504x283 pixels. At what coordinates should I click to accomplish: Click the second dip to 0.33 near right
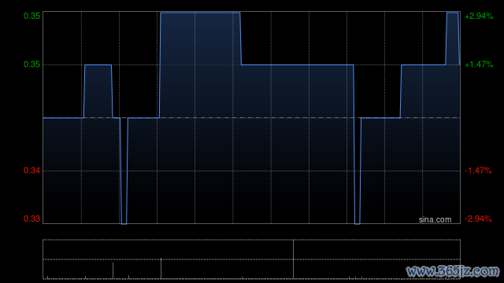point(357,223)
